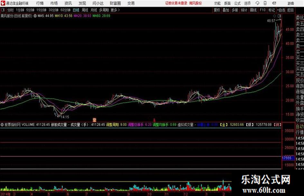
Task: Click the 叠加 overlay toolbar button
Action: pyautogui.click(x=226, y=10)
